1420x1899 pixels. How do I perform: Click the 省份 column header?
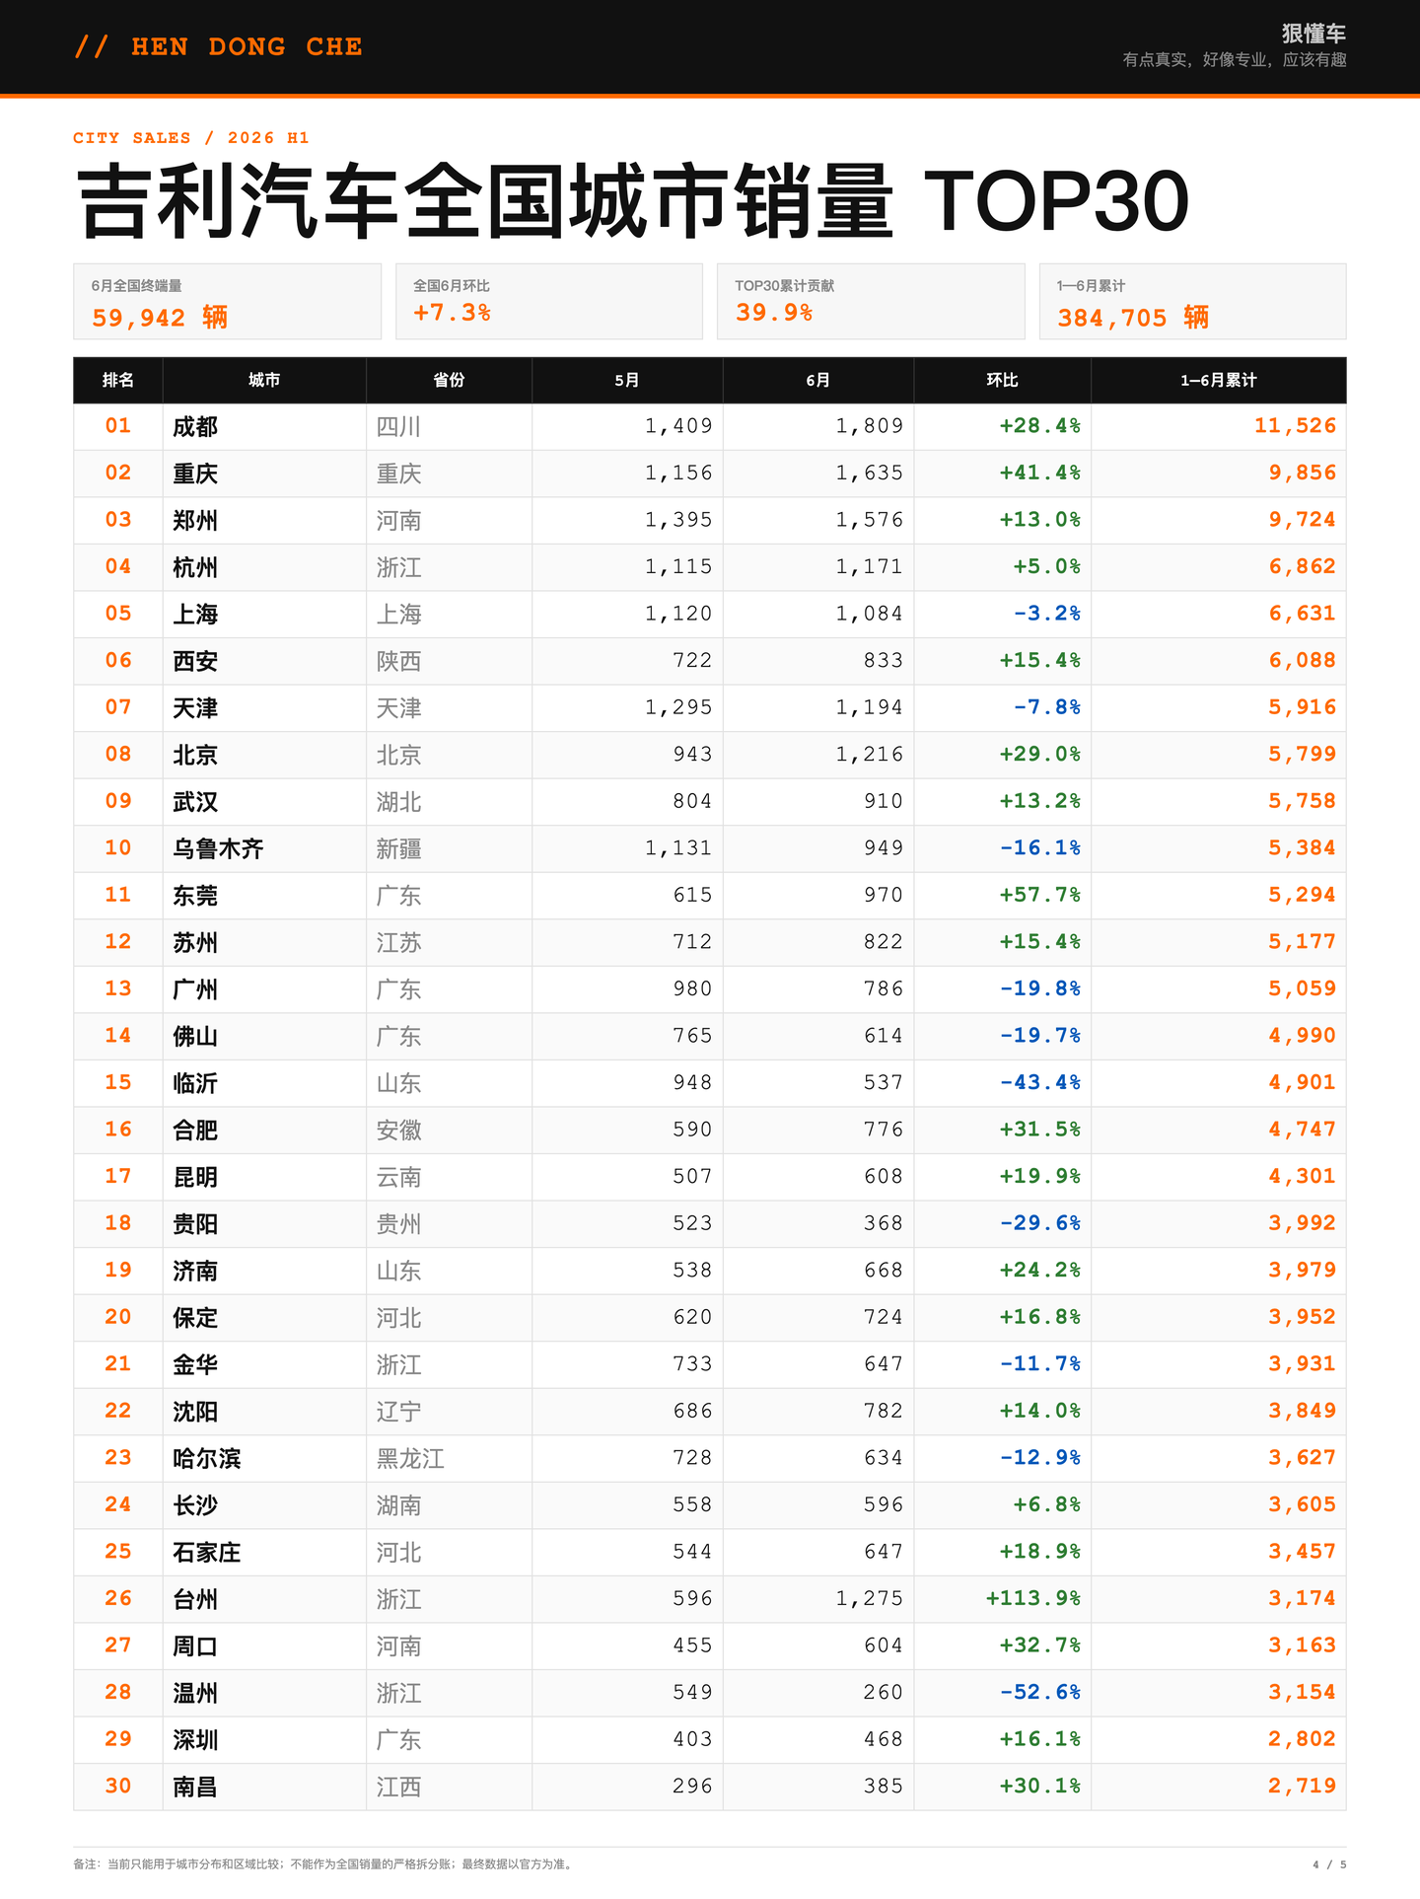click(x=449, y=380)
